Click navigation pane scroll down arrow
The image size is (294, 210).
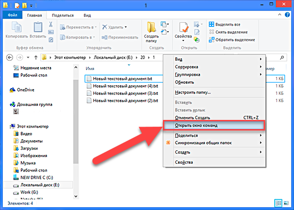(76, 197)
